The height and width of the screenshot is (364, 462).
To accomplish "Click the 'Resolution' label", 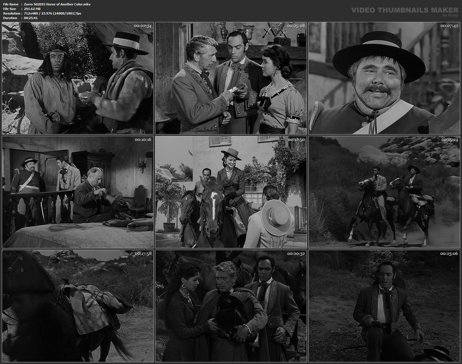I will coord(11,13).
